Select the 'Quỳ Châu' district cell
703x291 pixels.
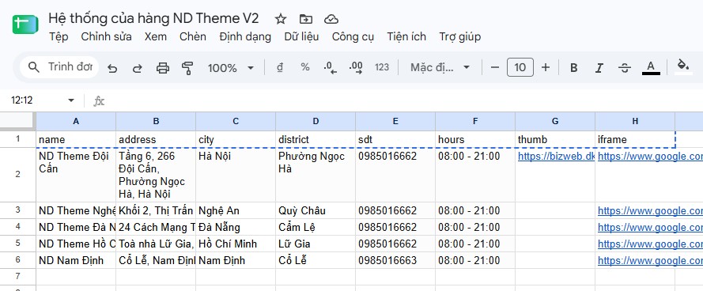click(316, 211)
